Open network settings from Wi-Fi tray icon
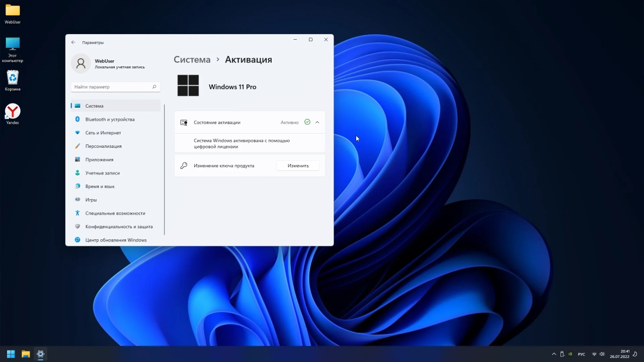The width and height of the screenshot is (644, 362). click(594, 354)
